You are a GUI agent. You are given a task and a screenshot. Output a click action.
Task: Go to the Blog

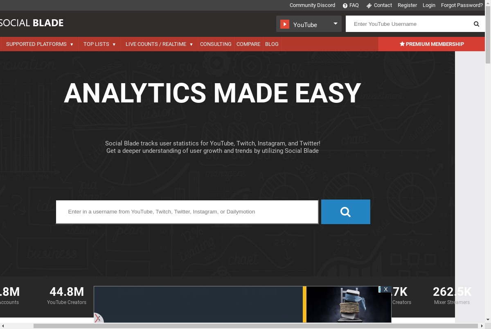(x=272, y=44)
